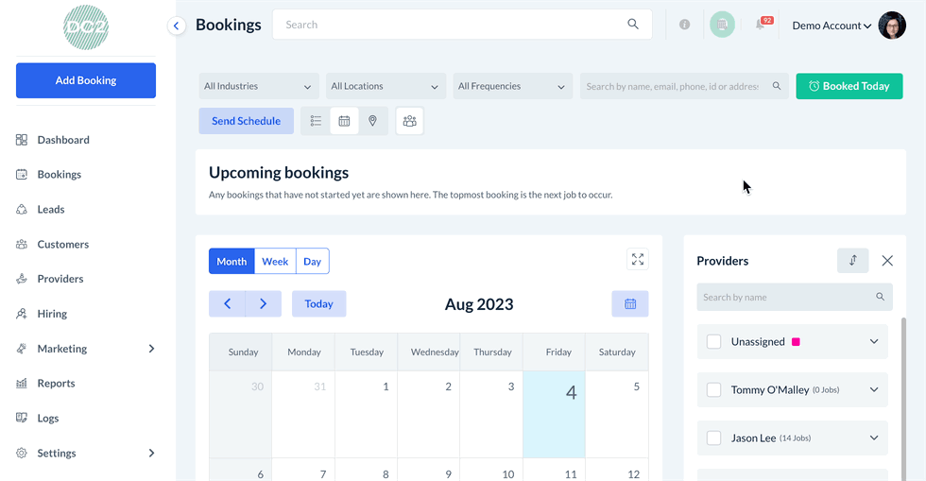
Task: Expand calendar to fullscreen
Action: [637, 260]
